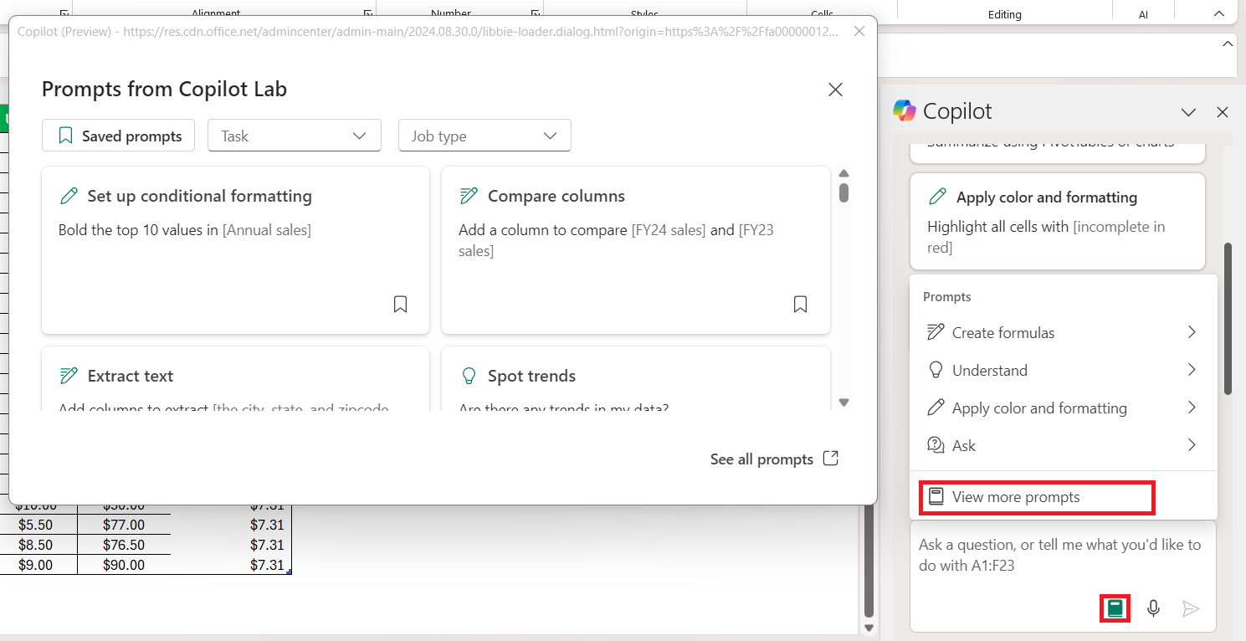Click the Copilot logo icon

905,110
